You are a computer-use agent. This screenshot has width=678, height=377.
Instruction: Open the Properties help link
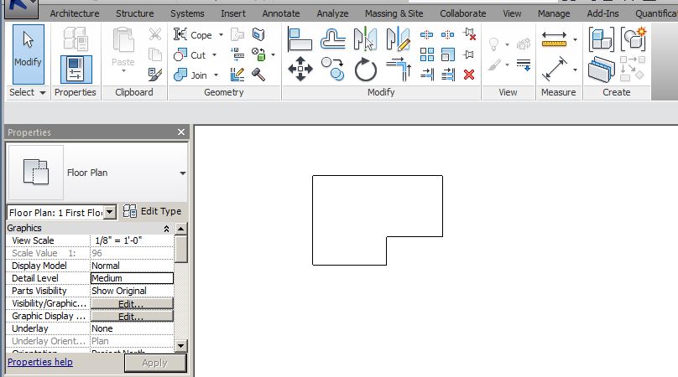40,362
